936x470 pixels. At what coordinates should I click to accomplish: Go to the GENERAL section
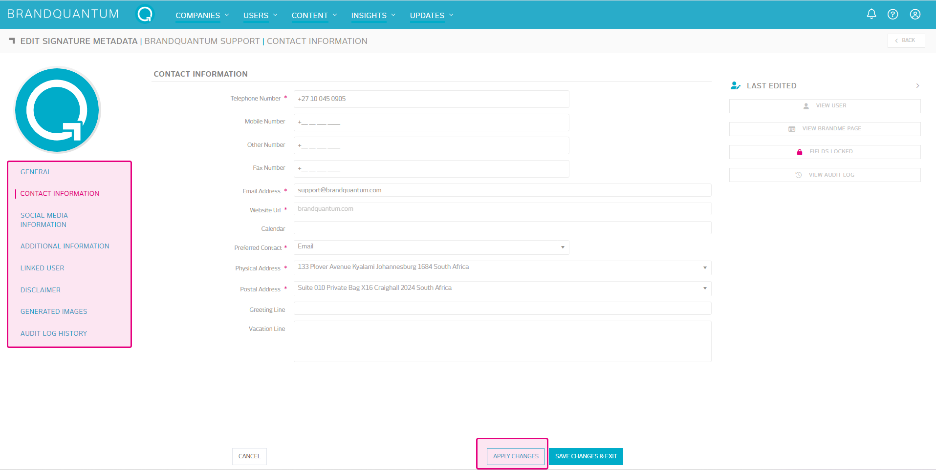pyautogui.click(x=36, y=172)
